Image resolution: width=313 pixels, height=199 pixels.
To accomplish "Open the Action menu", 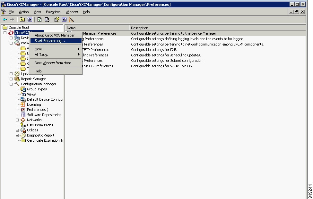I will point(24,12).
